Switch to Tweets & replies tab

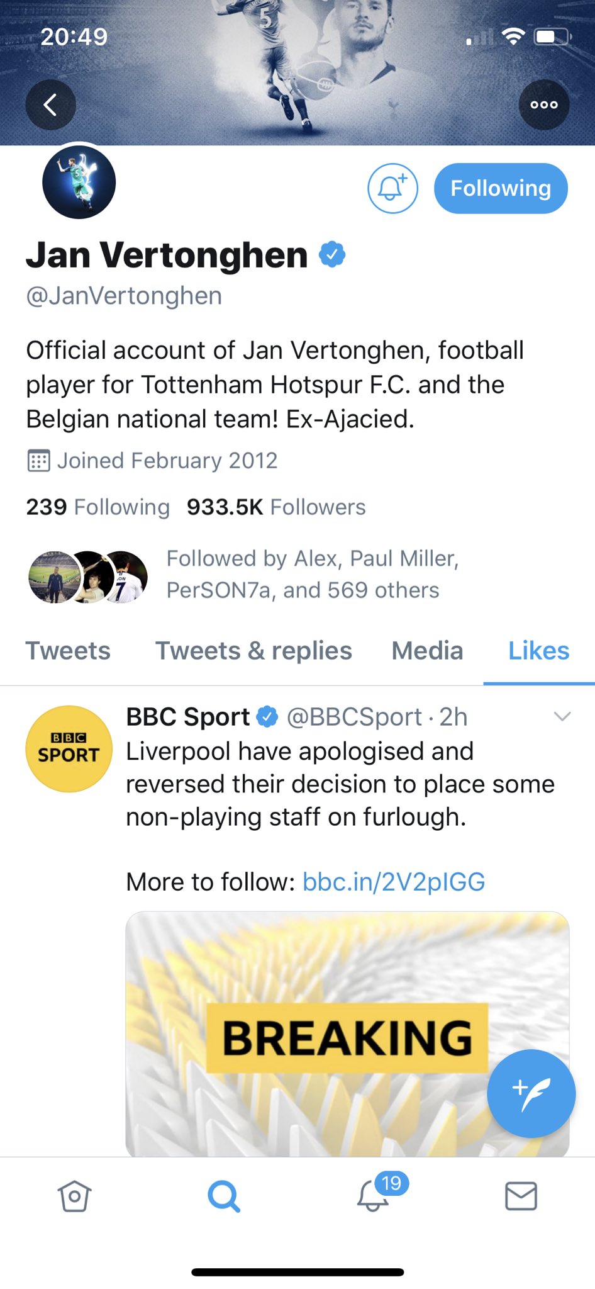tap(253, 651)
